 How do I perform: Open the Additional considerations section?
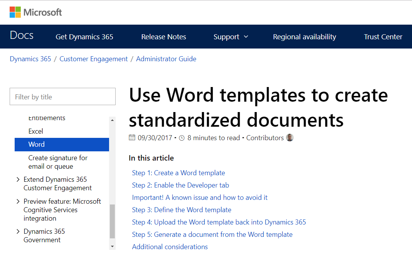pyautogui.click(x=170, y=246)
